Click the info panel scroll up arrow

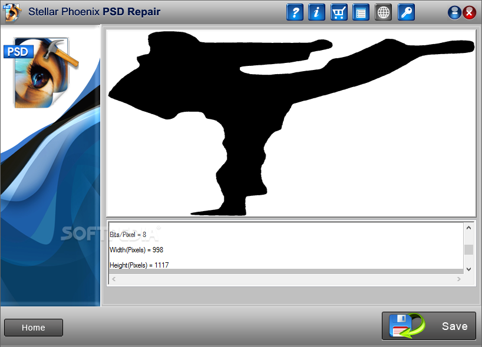468,228
